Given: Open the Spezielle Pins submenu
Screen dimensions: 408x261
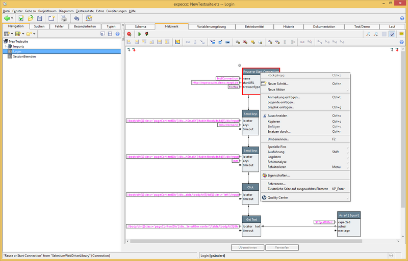Looking at the screenshot, I should click(x=278, y=147).
